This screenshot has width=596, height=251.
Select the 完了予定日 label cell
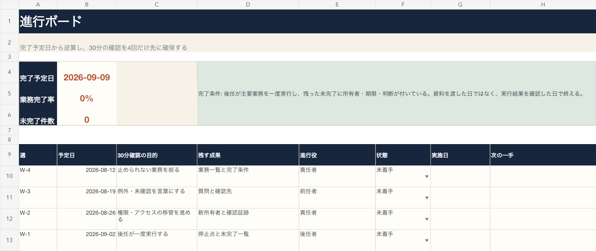pos(38,72)
